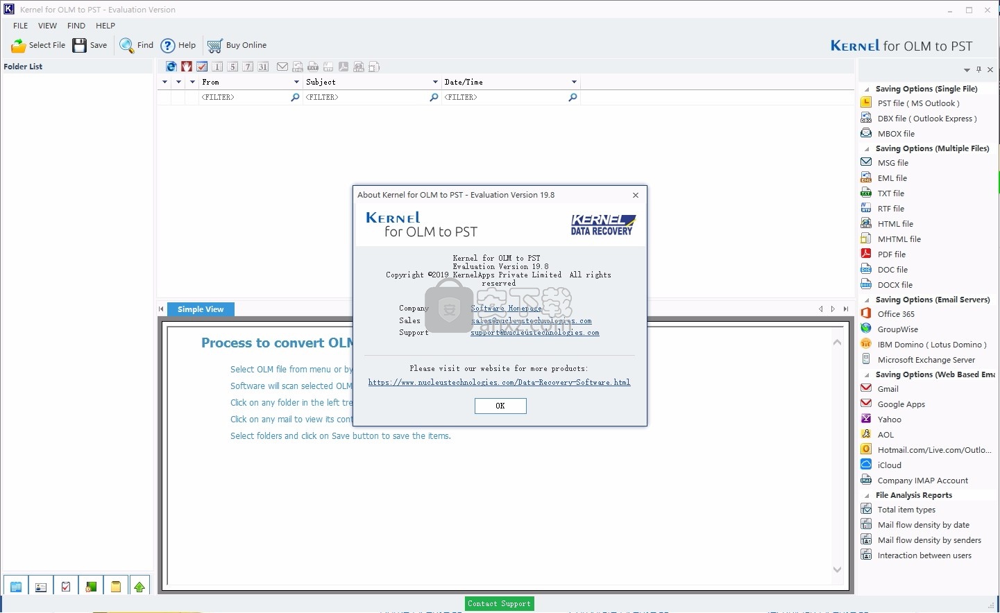Click the sales email address link

click(x=531, y=321)
